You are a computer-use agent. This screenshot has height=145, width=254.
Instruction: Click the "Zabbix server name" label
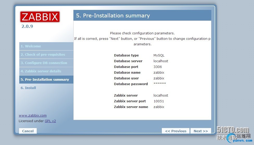(x=131, y=107)
